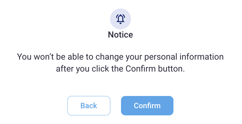Click the line beginning "after you click"
Screen dimensions: 242x124
click(x=120, y=69)
